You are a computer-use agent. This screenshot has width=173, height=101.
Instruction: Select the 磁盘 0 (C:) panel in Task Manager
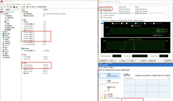click(x=110, y=89)
